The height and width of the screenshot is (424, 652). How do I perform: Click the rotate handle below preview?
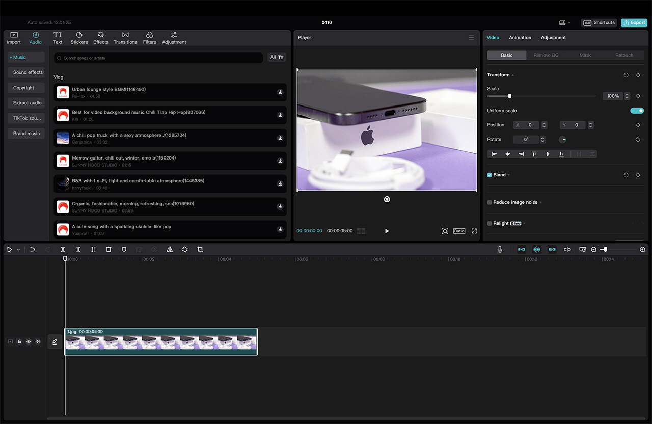(x=387, y=199)
